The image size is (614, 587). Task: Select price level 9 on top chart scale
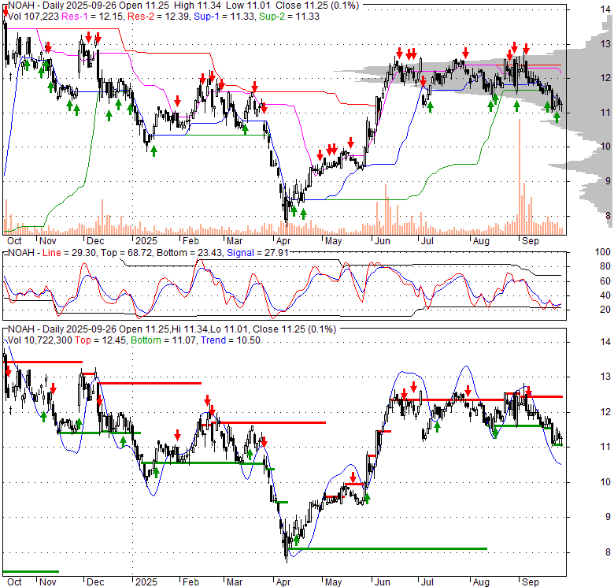tap(608, 181)
